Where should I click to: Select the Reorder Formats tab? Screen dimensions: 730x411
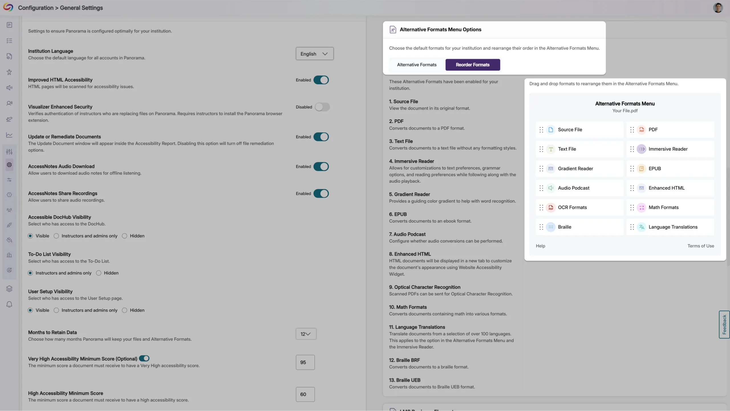[x=473, y=65]
